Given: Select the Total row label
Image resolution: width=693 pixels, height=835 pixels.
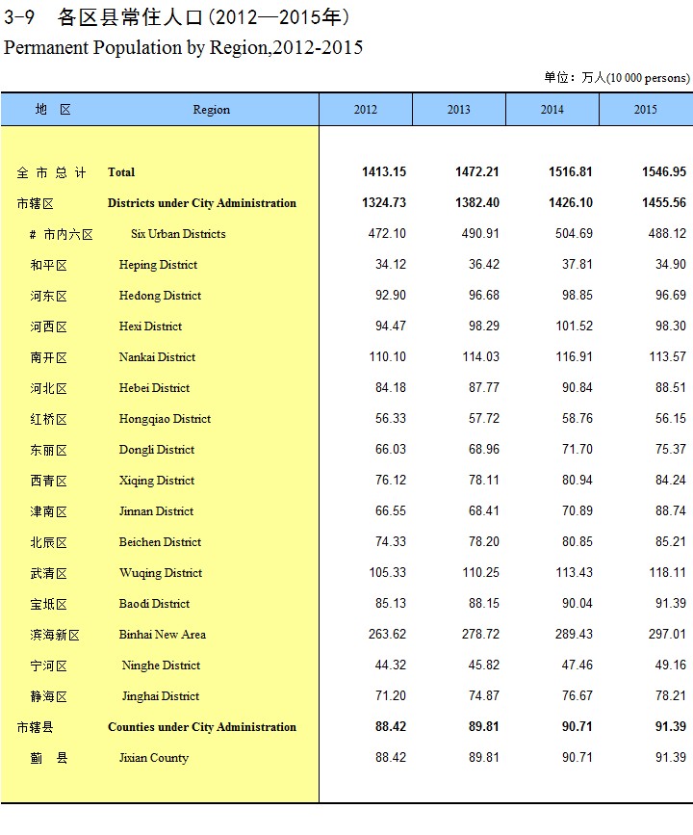Looking at the screenshot, I should click(121, 172).
